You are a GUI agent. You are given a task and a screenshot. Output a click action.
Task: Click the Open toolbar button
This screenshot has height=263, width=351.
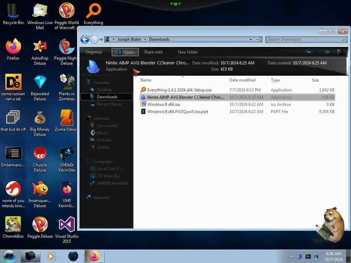(x=125, y=52)
